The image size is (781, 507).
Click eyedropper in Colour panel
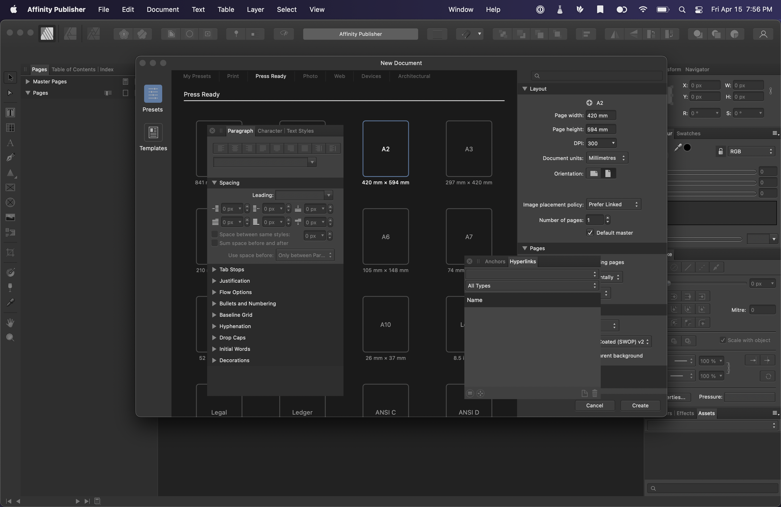point(678,148)
